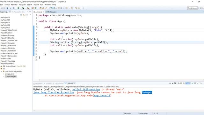This screenshot has height=115, width=204.
Task: Click the Save icon in the main toolbar
Action: (x=2, y=8)
